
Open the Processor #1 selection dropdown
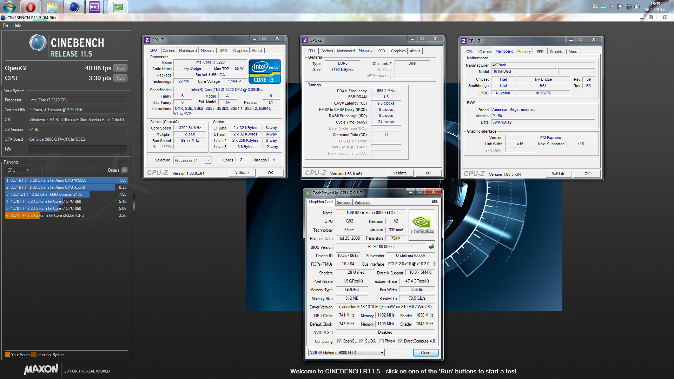(x=192, y=160)
